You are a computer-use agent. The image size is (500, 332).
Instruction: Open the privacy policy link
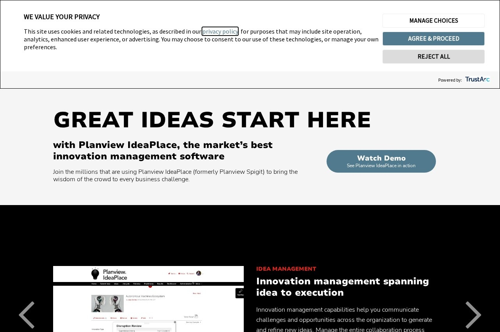click(x=220, y=31)
